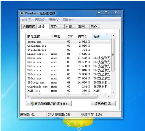Select the 进程 tab
The height and width of the screenshot is (131, 145).
coord(43,26)
